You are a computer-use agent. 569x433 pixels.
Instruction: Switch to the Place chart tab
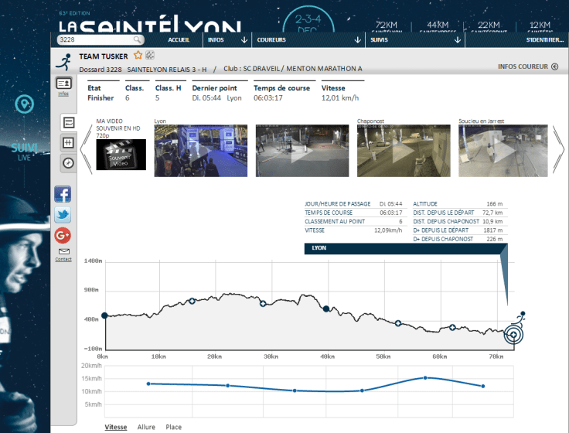point(174,427)
